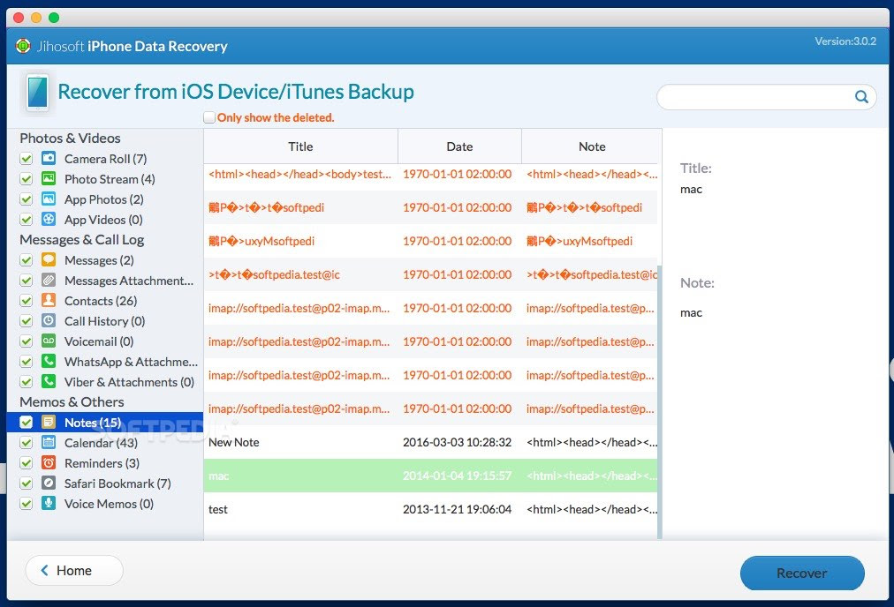Toggle the Messages (2) checkbox
Screen dimensions: 894x607
point(27,260)
